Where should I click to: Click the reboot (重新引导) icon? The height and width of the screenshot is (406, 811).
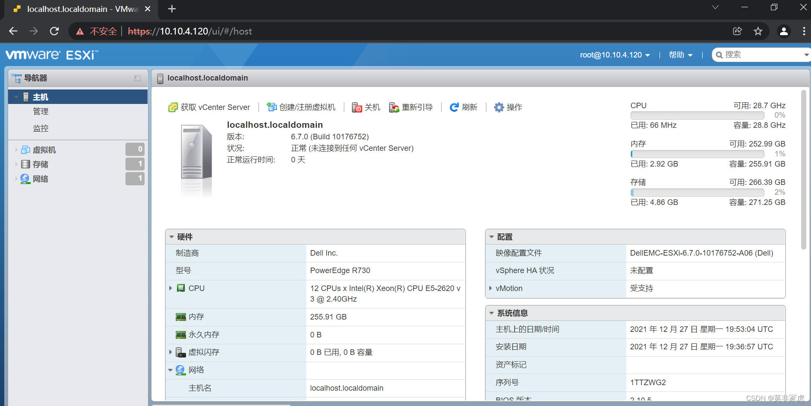[x=394, y=107]
